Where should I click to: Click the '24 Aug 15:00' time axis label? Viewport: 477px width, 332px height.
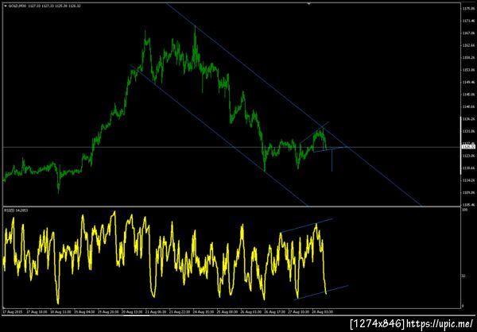204,312
